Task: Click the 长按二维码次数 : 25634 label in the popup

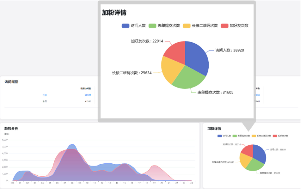Action: (132, 73)
